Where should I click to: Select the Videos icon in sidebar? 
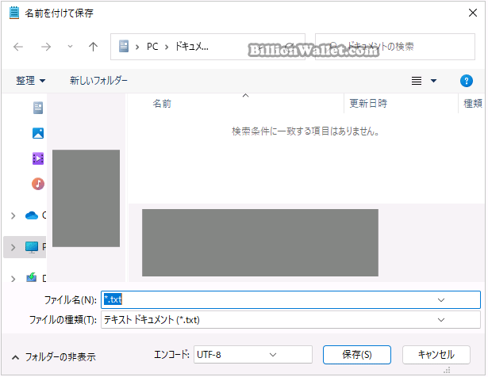[38, 158]
